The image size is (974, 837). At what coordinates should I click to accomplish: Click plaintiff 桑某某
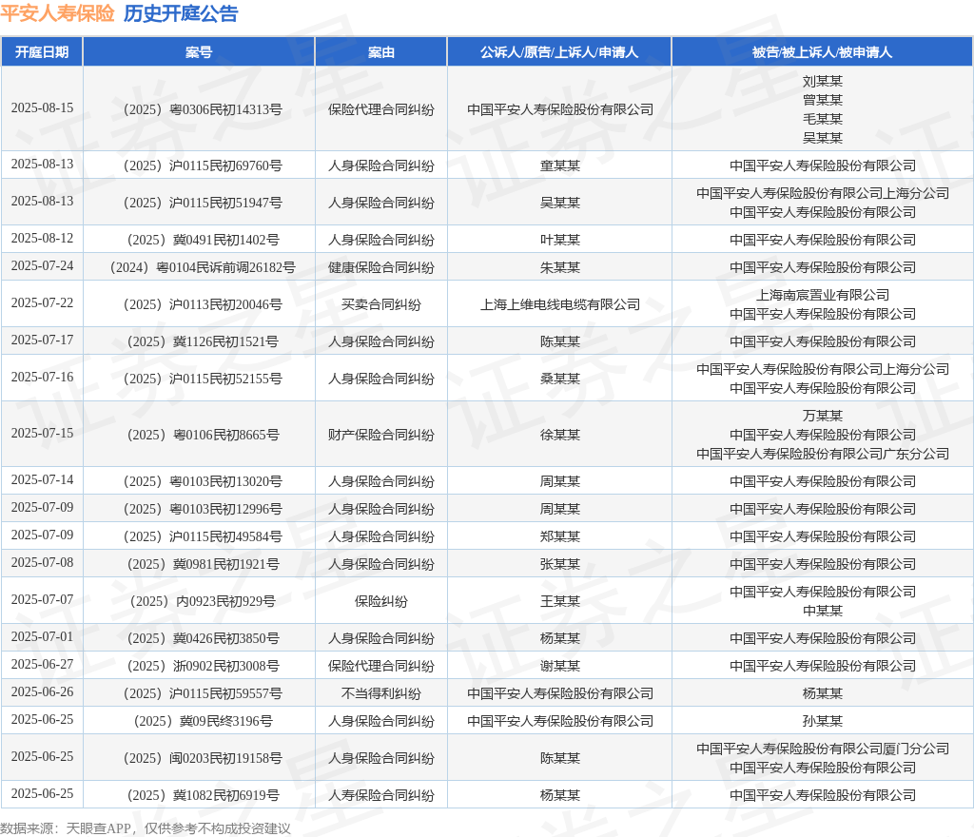pyautogui.click(x=559, y=379)
